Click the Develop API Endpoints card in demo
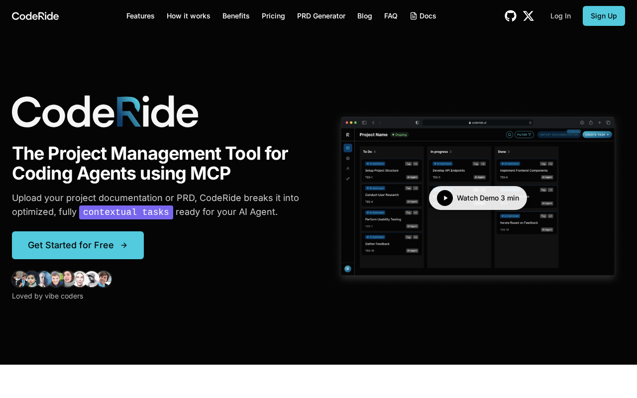Viewport: 637px width, 398px height. click(459, 170)
